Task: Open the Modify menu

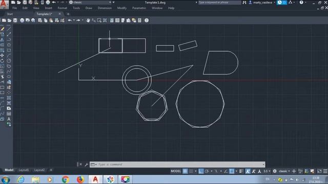Action: 122,8
